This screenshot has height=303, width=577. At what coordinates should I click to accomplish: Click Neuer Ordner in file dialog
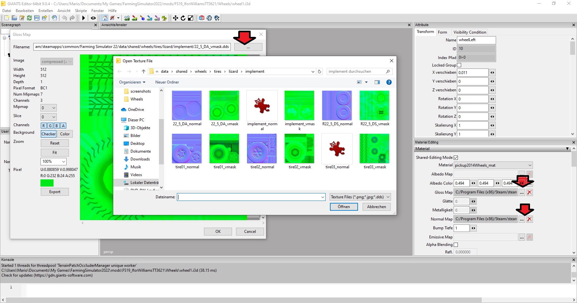(167, 82)
